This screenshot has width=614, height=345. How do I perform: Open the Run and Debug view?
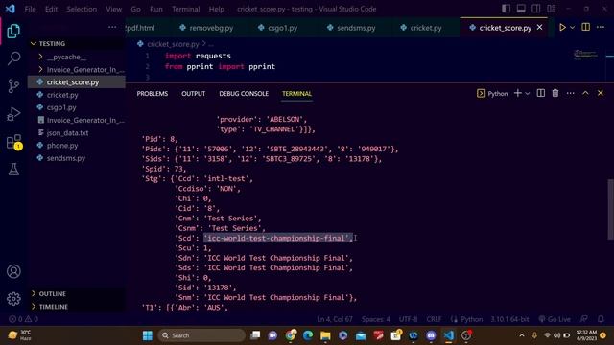point(13,114)
